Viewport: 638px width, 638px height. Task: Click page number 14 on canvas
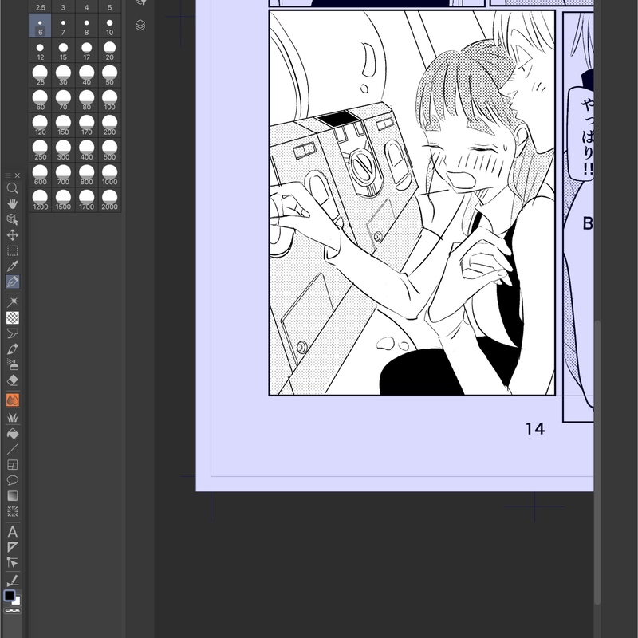tap(534, 428)
